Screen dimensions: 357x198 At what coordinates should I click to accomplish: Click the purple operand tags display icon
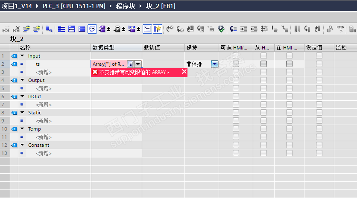point(102,29)
